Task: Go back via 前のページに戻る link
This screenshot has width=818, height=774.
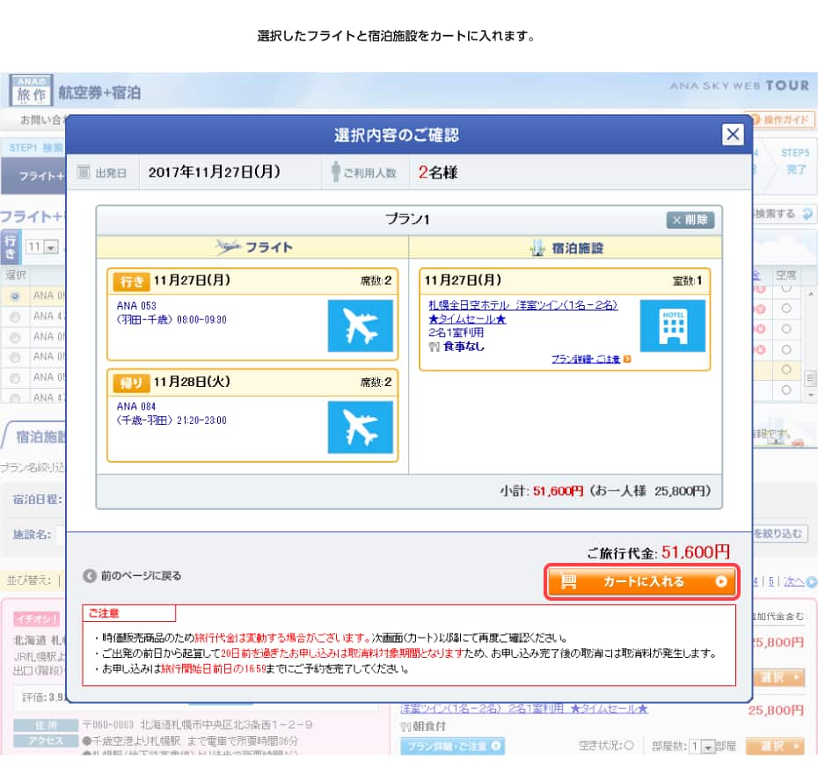Action: 133,576
